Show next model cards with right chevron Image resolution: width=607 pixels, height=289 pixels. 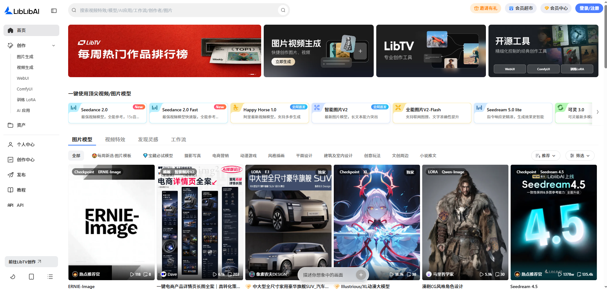pyautogui.click(x=597, y=112)
